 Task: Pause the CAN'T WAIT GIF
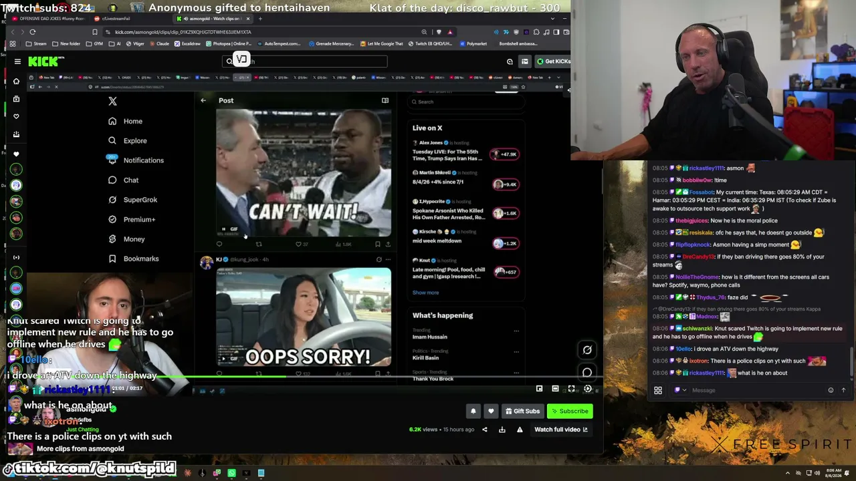point(223,229)
